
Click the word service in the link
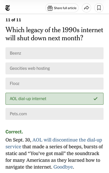13,147
